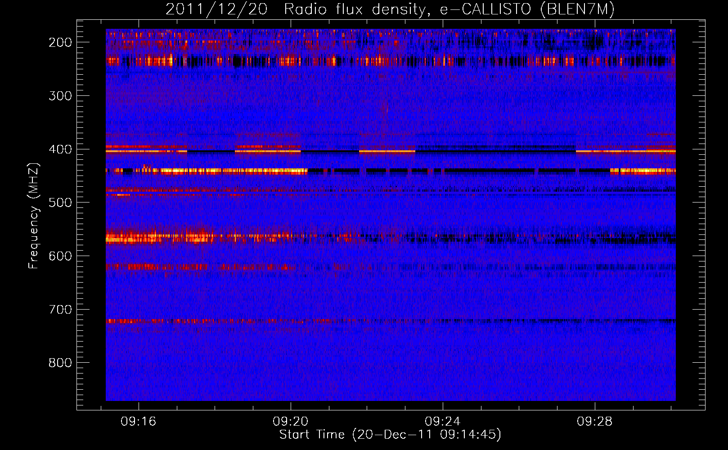Click the 200 frequency tick label

coord(60,42)
